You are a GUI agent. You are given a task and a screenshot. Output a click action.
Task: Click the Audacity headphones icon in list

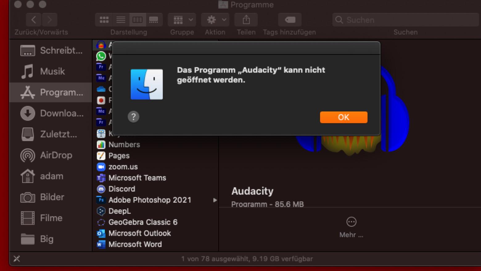(101, 45)
